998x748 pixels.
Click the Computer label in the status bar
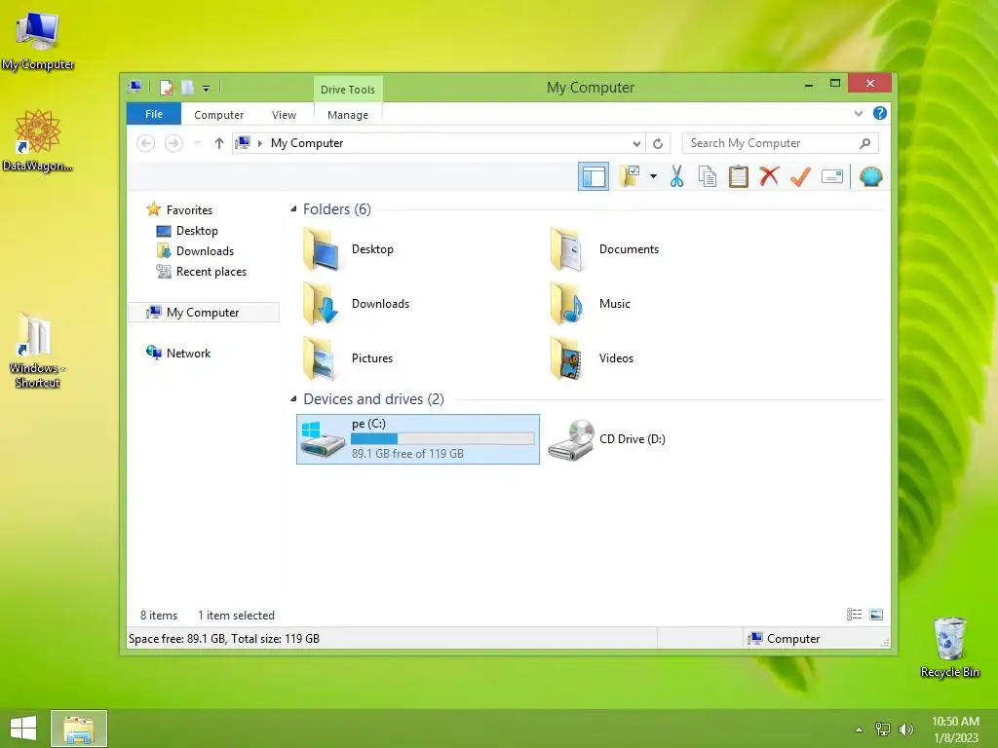(x=793, y=639)
